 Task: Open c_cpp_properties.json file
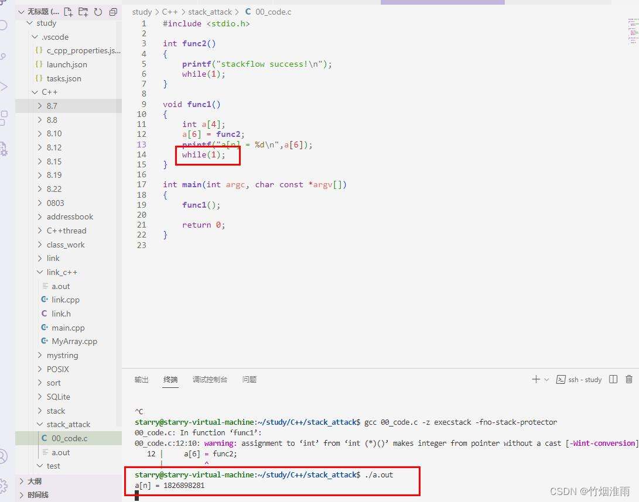[69, 50]
